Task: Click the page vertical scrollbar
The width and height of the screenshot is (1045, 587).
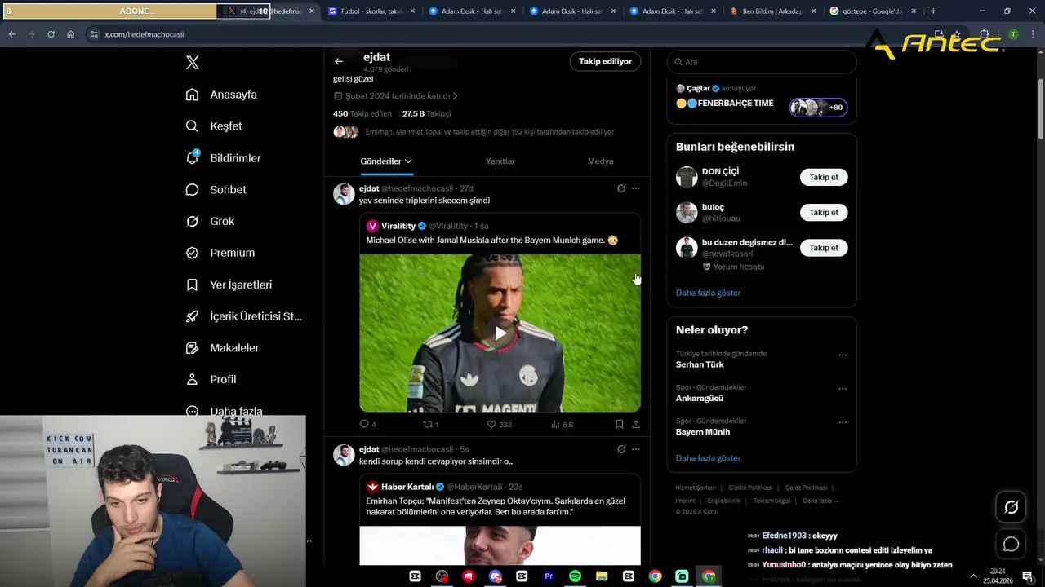Action: [1040, 108]
